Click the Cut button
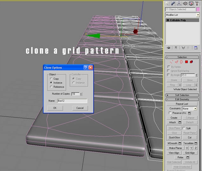This screenshot has width=202, height=171. 190,137
